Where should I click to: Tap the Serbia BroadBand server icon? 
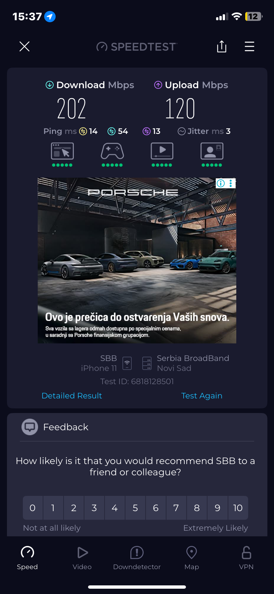[147, 363]
